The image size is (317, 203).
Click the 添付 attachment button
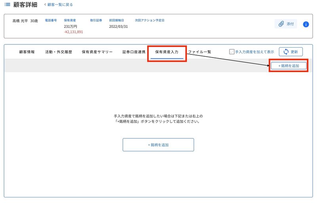[286, 24]
